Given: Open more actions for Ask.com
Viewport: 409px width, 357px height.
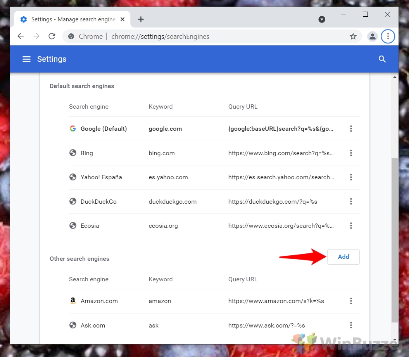Looking at the screenshot, I should pyautogui.click(x=351, y=326).
